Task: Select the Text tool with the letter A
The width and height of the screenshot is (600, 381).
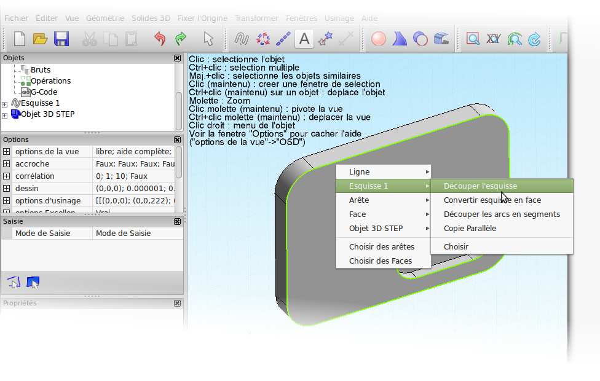Action: click(x=304, y=39)
